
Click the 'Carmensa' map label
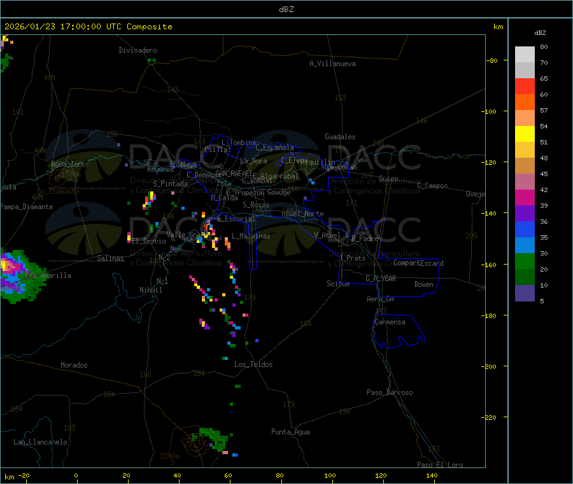(x=390, y=322)
